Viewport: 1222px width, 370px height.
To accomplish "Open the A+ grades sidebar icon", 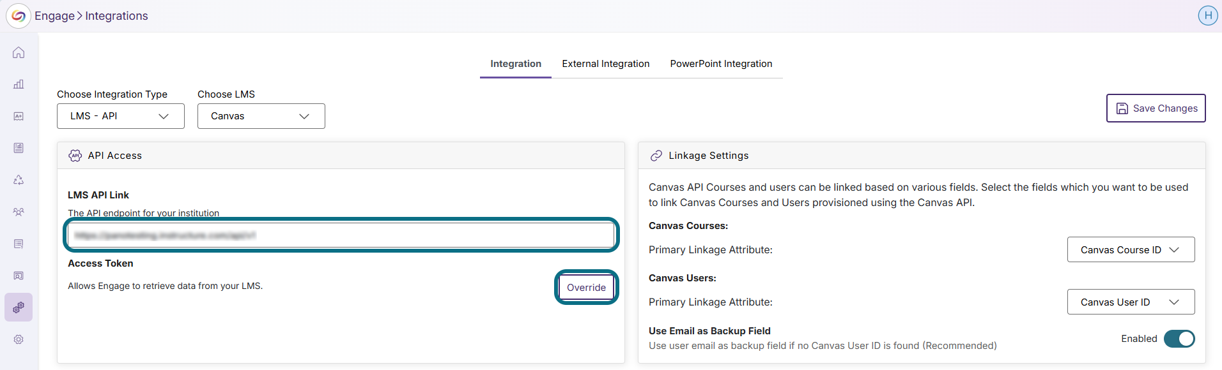I will click(19, 116).
